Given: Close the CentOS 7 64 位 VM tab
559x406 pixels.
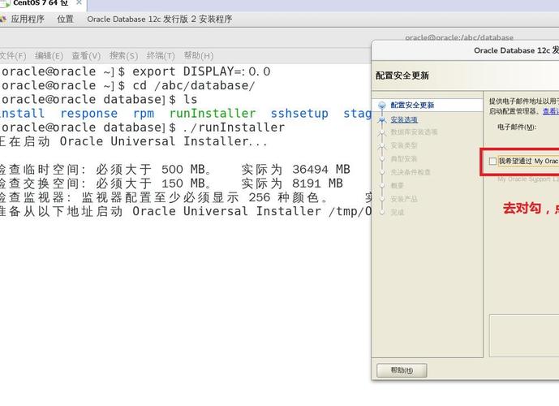Looking at the screenshot, I should pos(79,2).
